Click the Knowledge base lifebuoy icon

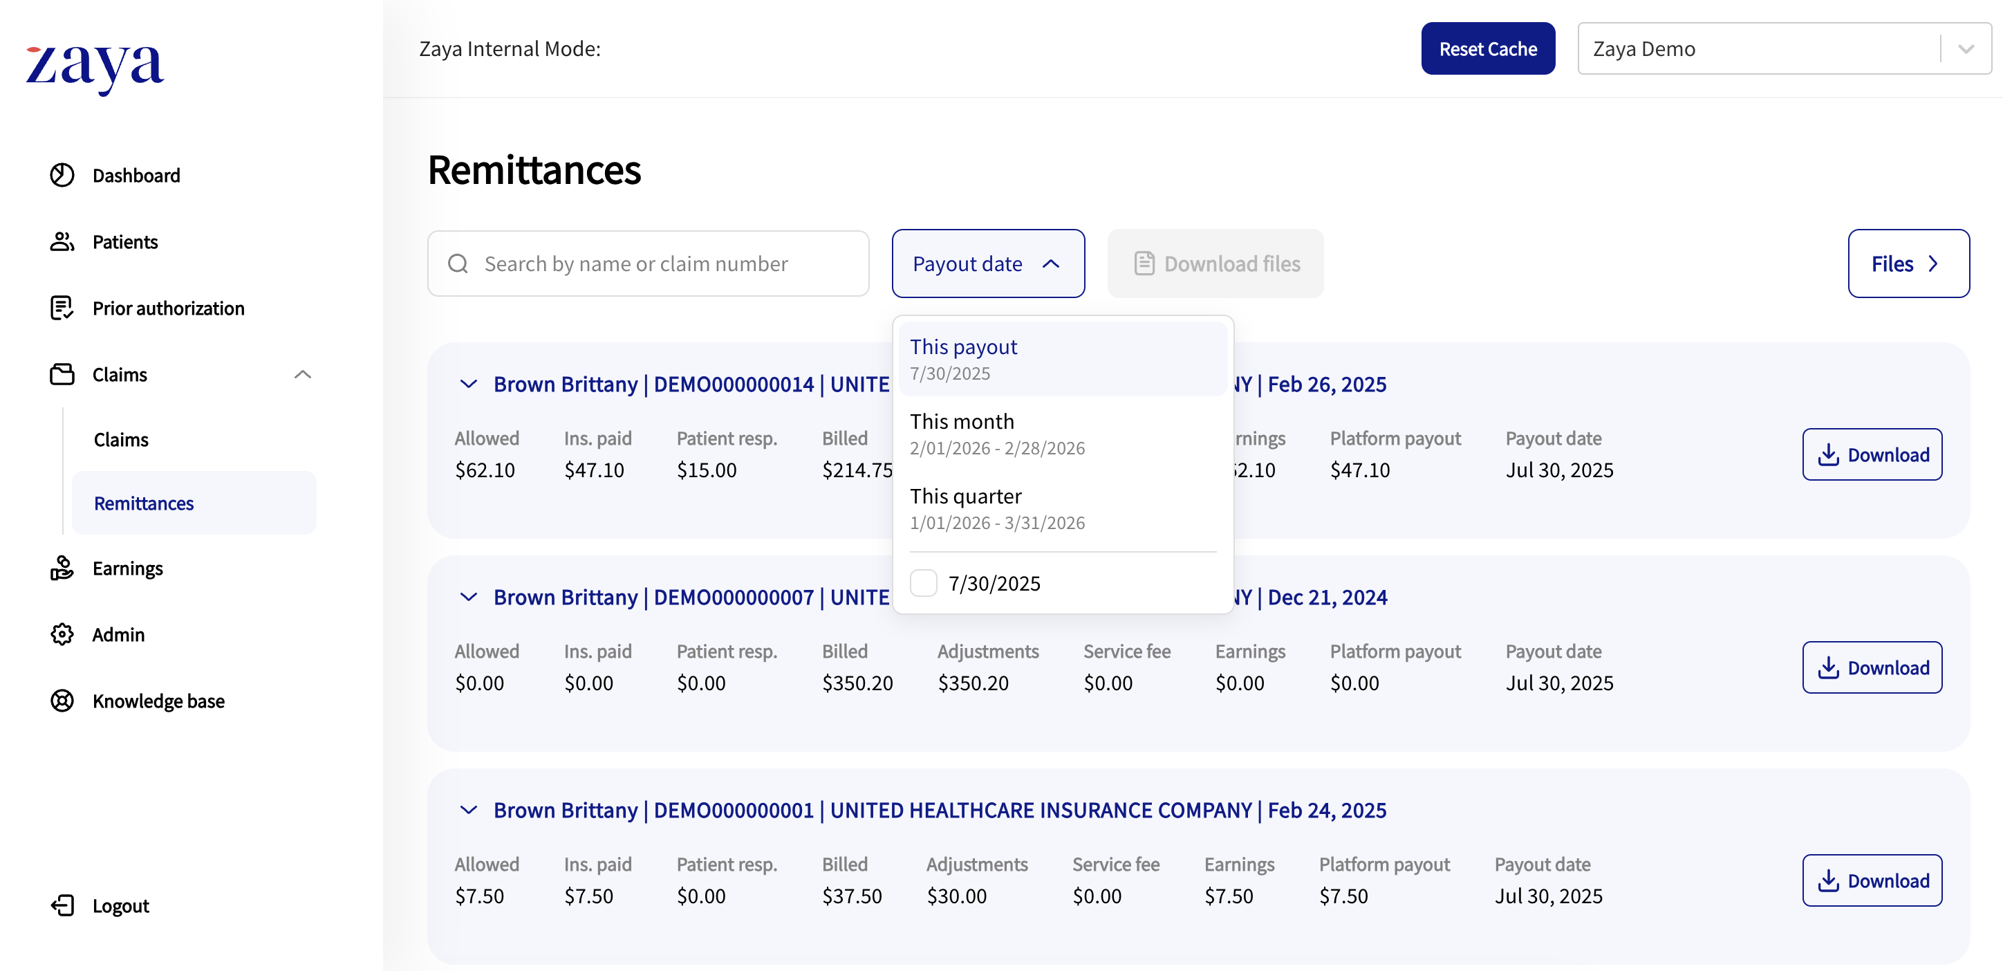pyautogui.click(x=62, y=701)
